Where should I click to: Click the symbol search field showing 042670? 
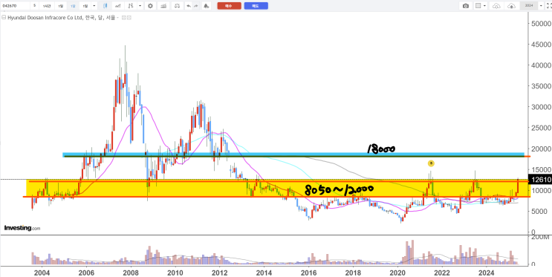pyautogui.click(x=15, y=6)
